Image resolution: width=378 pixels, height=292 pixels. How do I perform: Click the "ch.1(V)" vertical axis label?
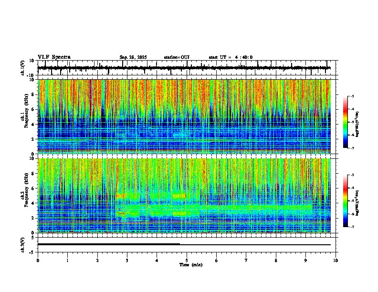(23, 68)
